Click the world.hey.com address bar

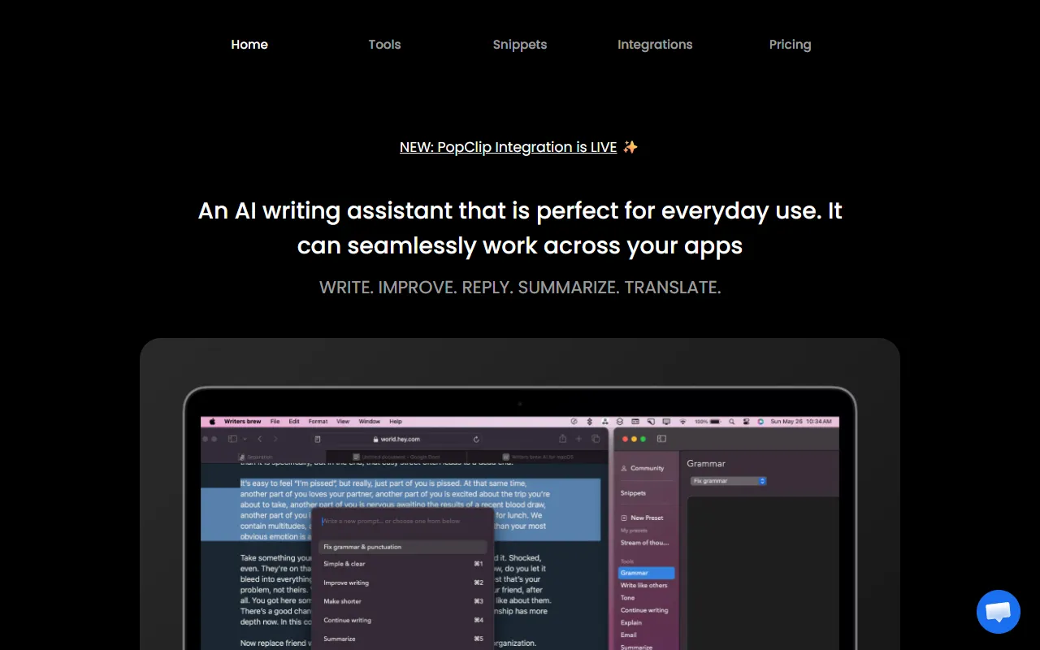click(397, 439)
